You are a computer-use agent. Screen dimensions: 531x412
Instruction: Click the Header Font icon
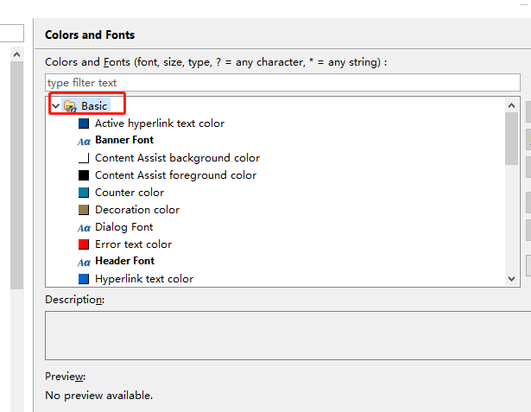84,262
